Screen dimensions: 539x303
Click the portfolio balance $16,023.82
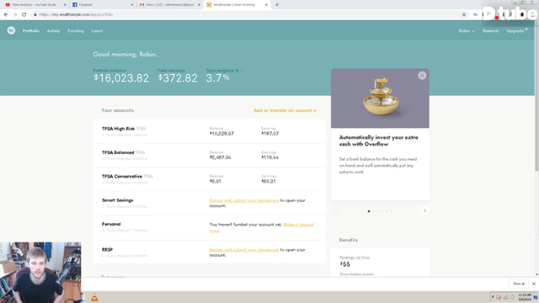[121, 78]
